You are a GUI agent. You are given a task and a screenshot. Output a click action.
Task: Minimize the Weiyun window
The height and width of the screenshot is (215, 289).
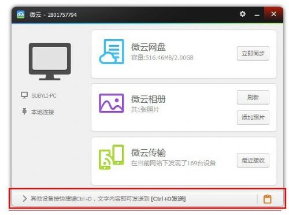click(x=257, y=14)
